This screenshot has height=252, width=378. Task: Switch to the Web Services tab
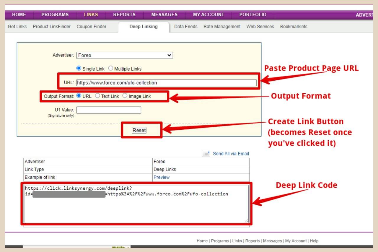(x=260, y=27)
